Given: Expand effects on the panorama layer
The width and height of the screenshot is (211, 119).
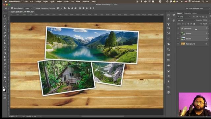Looking at the screenshot, I should tap(209, 28).
